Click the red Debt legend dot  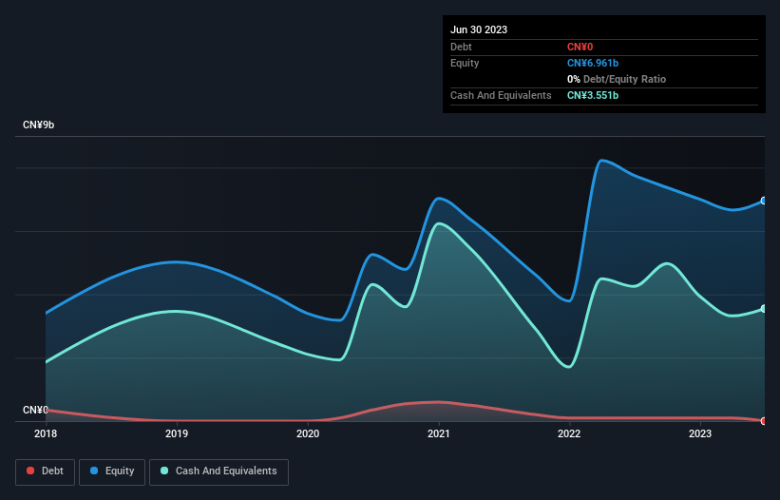pos(30,471)
